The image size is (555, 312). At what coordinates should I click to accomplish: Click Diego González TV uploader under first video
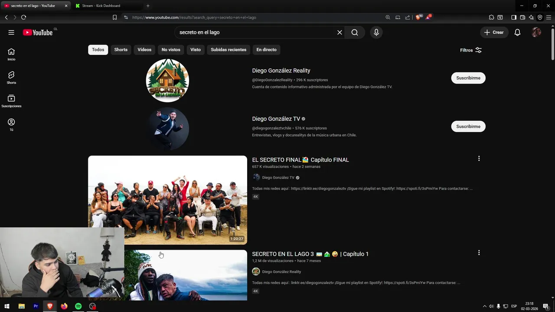(x=278, y=178)
